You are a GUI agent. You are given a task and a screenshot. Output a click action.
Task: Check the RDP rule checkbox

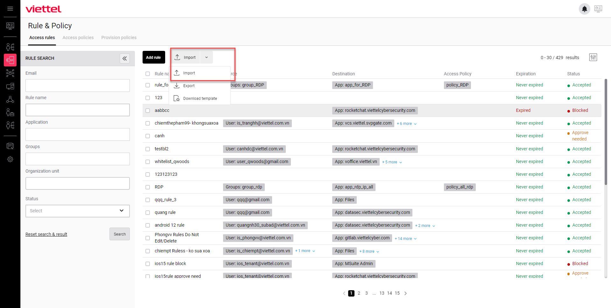click(148, 187)
